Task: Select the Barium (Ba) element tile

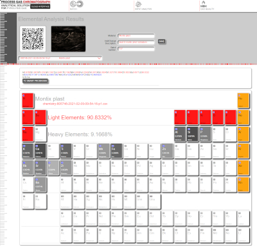Action: (40, 185)
